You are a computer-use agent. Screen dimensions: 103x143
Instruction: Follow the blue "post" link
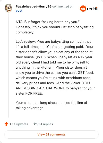coord(19,11)
